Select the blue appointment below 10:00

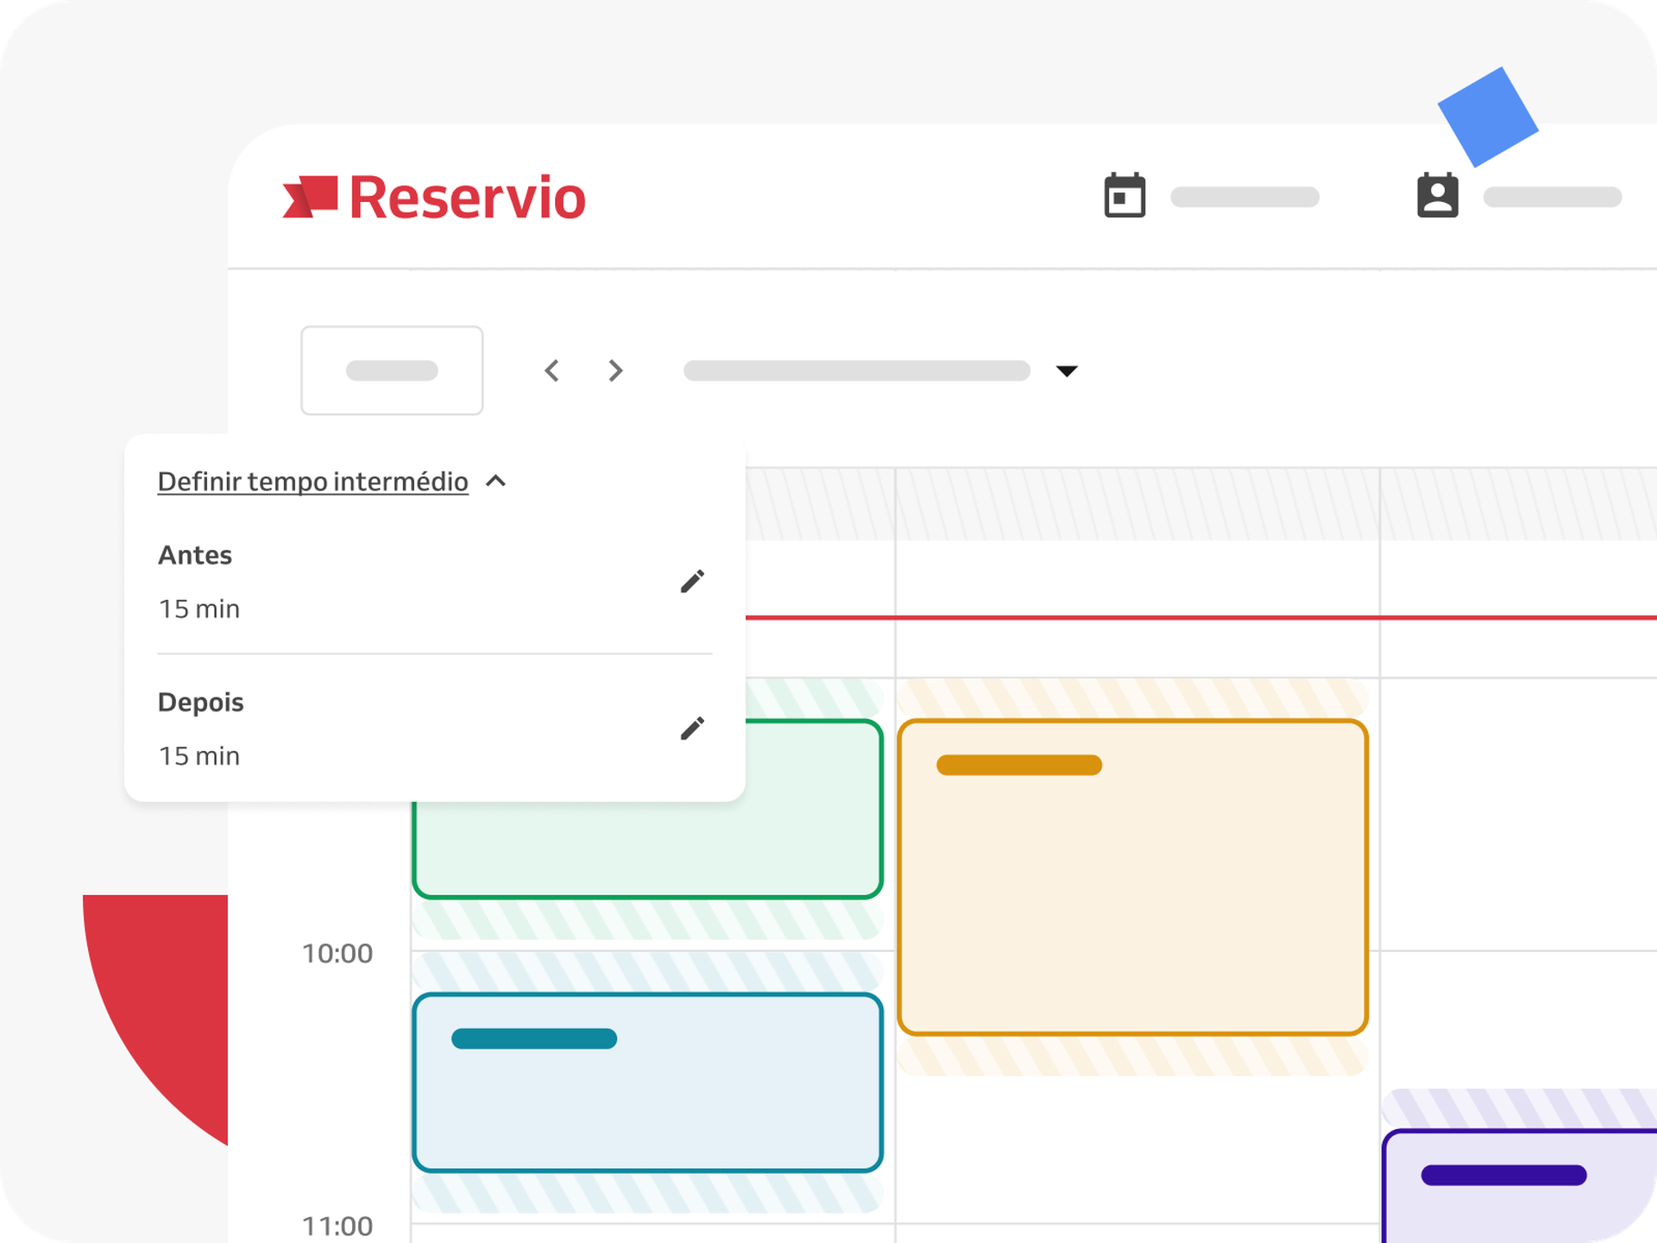646,1083
